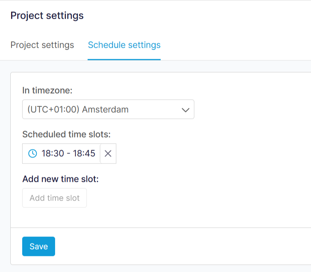Switch to the Project settings tab
The height and width of the screenshot is (272, 311).
point(42,45)
